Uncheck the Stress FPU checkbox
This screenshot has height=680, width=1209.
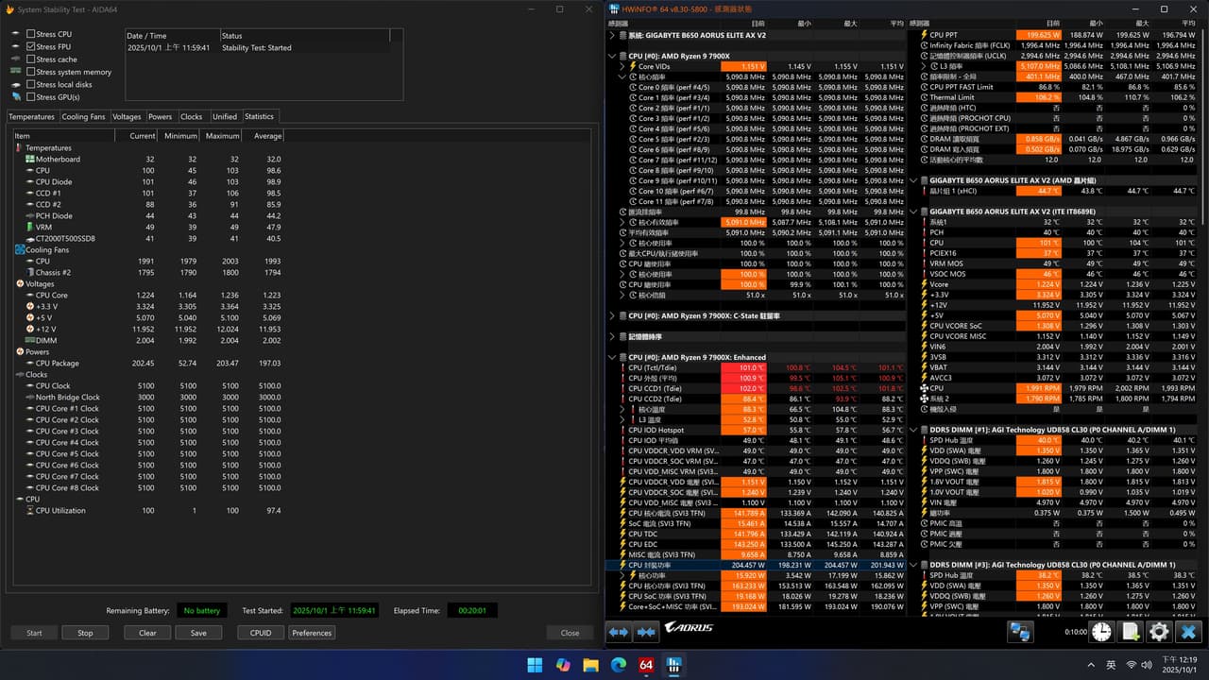tap(31, 46)
